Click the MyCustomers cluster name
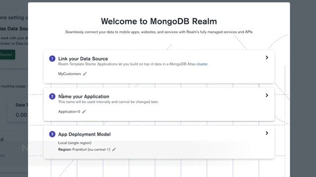The image size is (316, 177). pos(70,74)
